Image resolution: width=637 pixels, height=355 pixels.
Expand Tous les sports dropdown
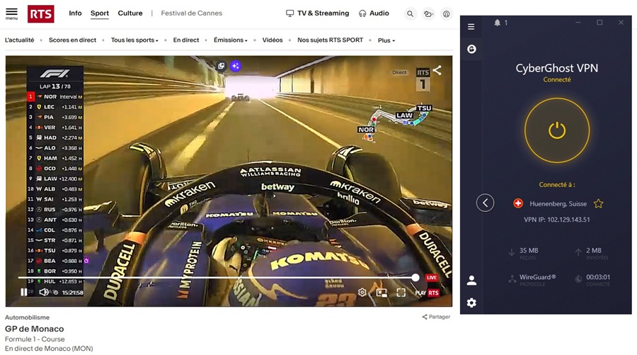[x=134, y=40]
